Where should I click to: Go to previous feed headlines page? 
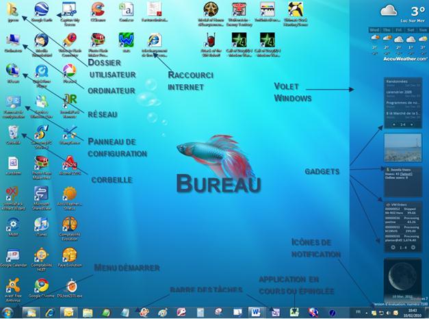(394, 125)
